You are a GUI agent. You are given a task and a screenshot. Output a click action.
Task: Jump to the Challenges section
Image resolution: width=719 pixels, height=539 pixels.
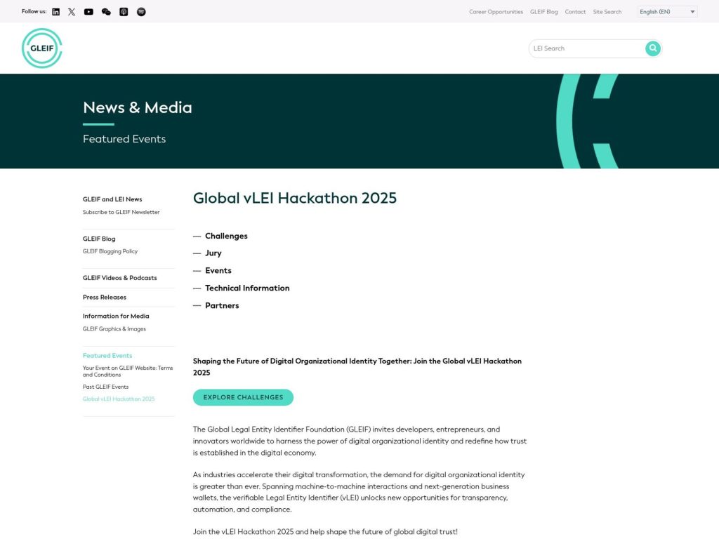click(227, 236)
